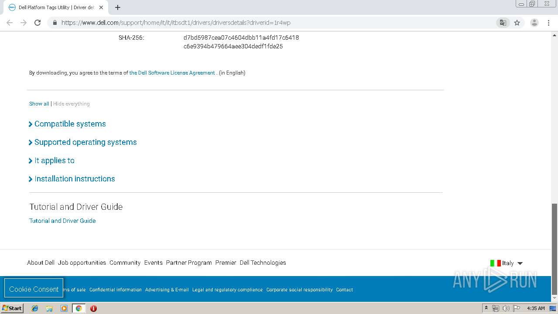Open the media player taskbar icon

click(x=64, y=308)
